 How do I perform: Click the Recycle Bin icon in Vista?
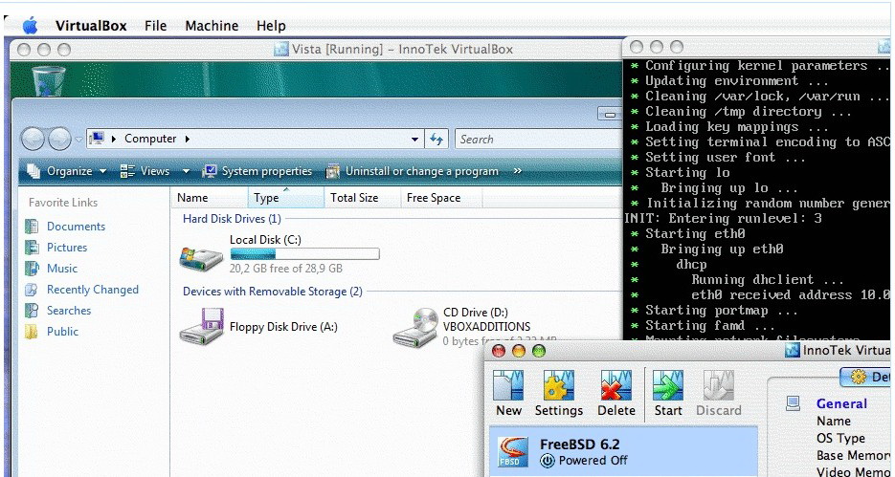(x=47, y=81)
